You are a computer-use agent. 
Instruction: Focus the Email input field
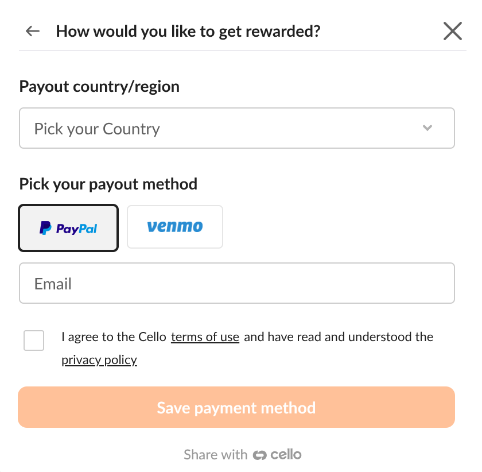click(x=236, y=284)
